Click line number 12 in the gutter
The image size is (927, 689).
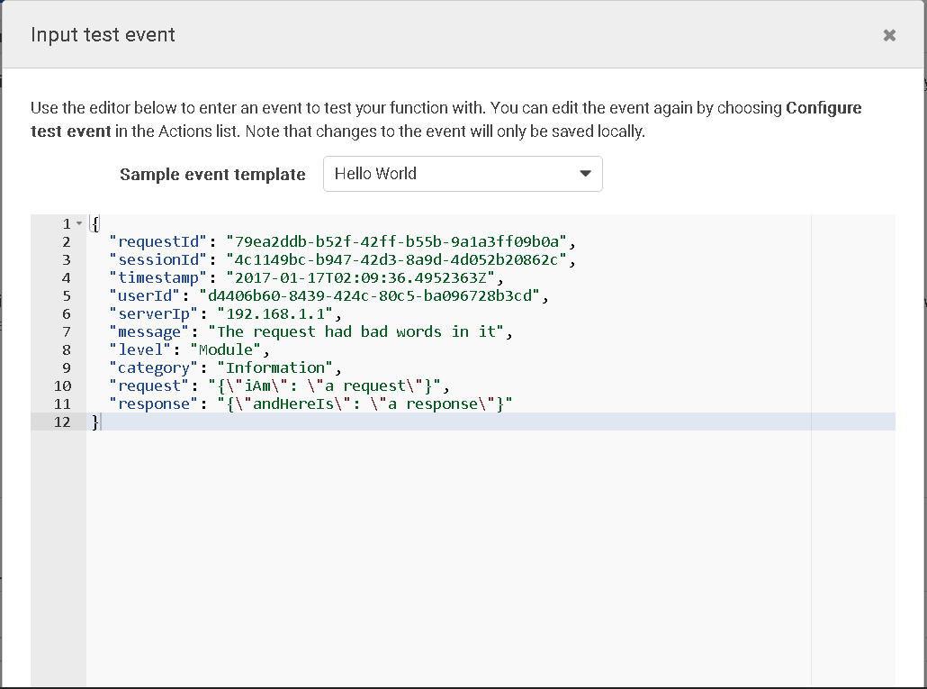pos(62,422)
